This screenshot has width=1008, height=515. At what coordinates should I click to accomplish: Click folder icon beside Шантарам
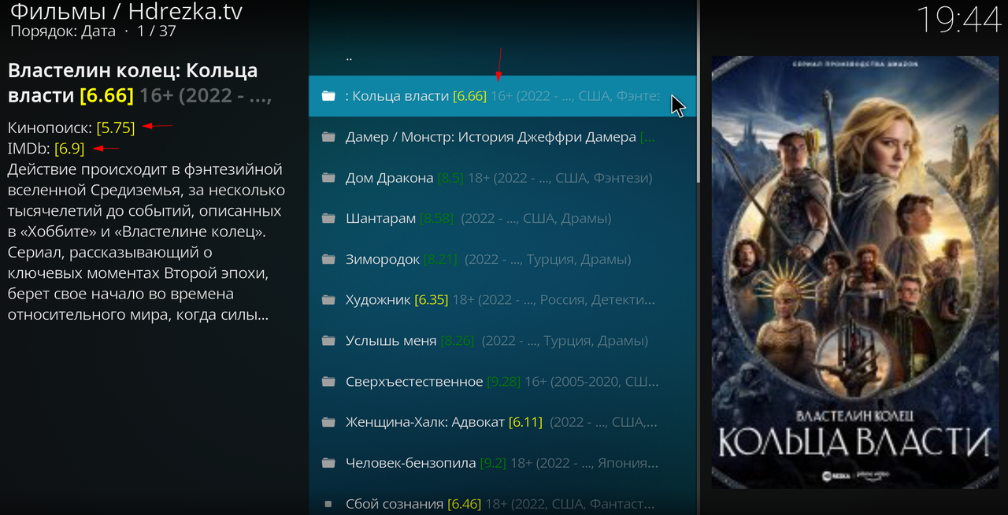click(x=328, y=218)
